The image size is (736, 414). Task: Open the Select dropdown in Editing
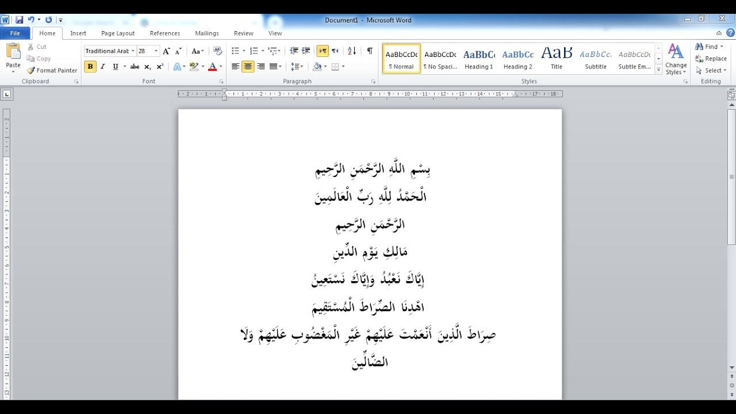point(711,70)
